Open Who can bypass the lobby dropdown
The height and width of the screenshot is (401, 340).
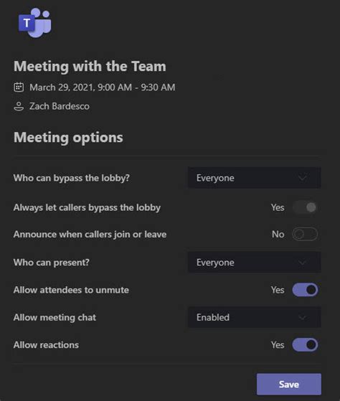255,178
